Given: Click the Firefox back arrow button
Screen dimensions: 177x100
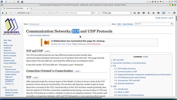Looking at the screenshot, I should (x=3, y=13).
